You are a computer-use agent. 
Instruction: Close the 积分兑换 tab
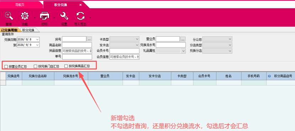point(81,5)
